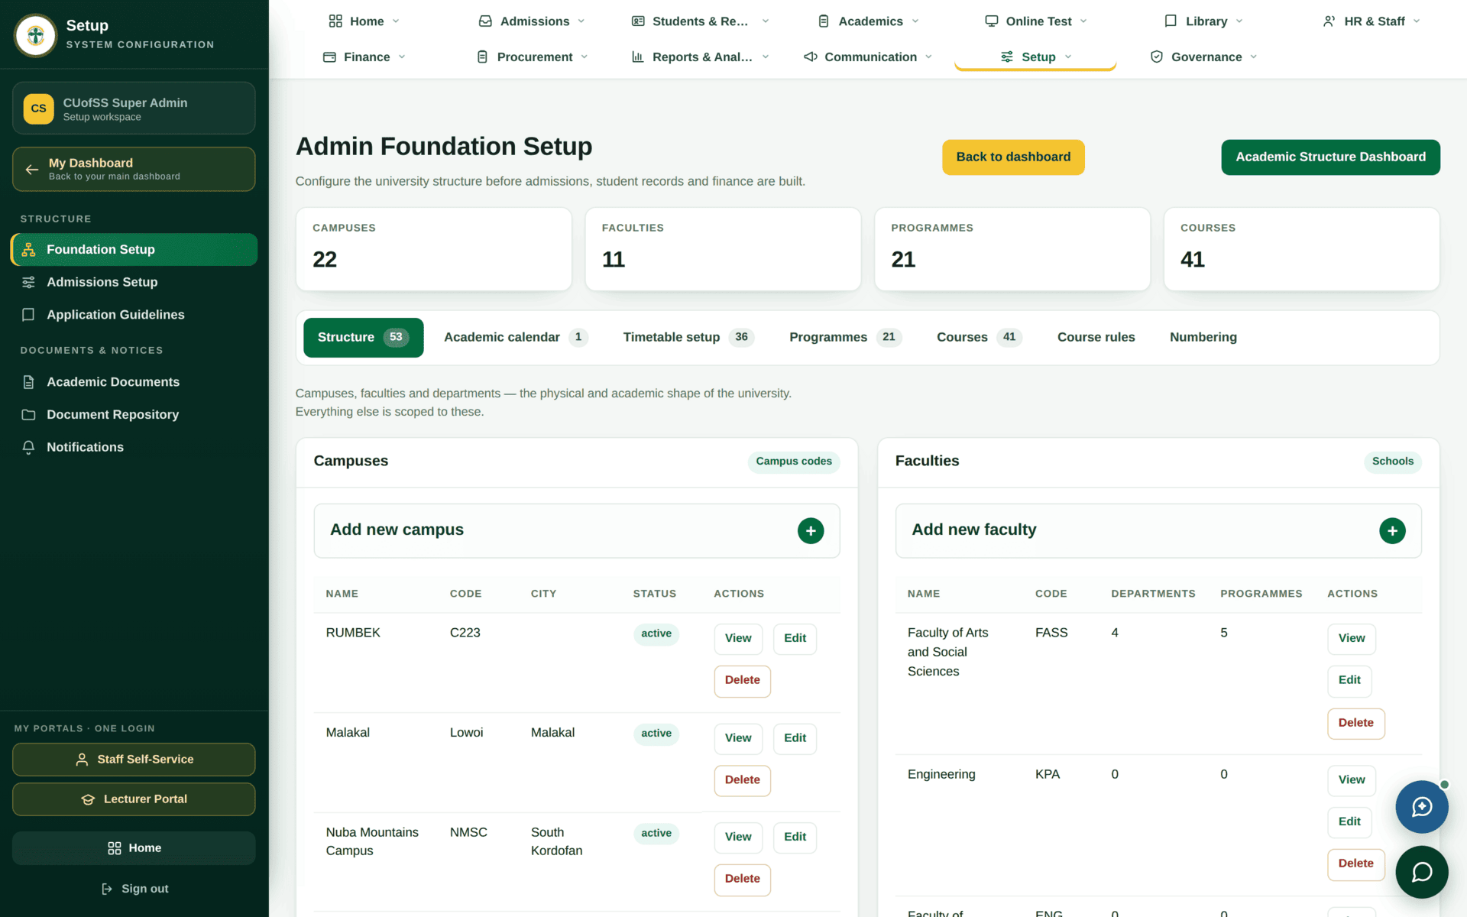Image resolution: width=1467 pixels, height=917 pixels.
Task: Click the Foundation Setup hierarchy icon
Action: 28,250
